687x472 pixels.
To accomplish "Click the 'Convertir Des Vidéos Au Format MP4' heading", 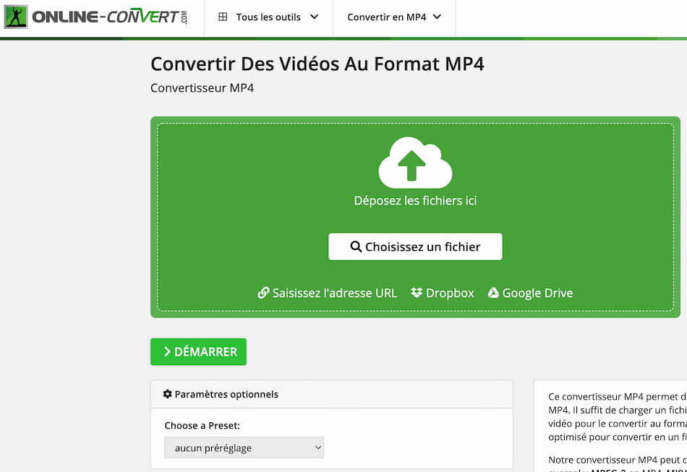I will point(317,64).
